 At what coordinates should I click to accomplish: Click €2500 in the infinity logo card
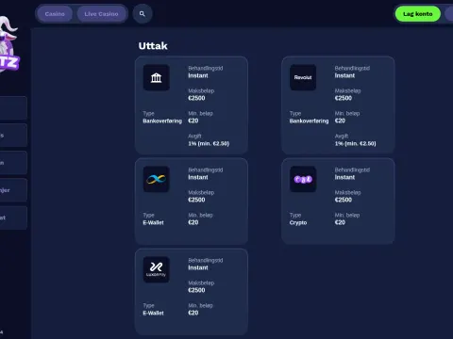196,200
